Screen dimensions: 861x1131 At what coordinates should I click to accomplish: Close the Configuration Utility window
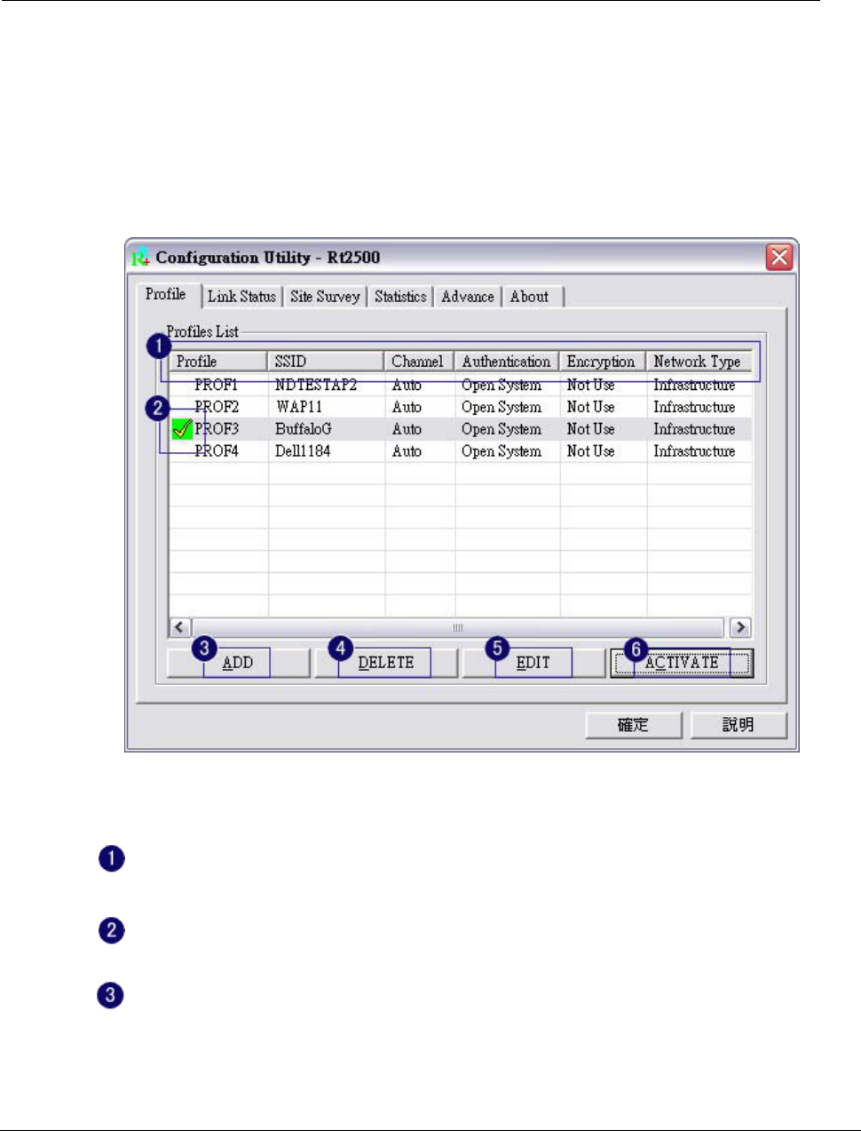click(x=778, y=258)
